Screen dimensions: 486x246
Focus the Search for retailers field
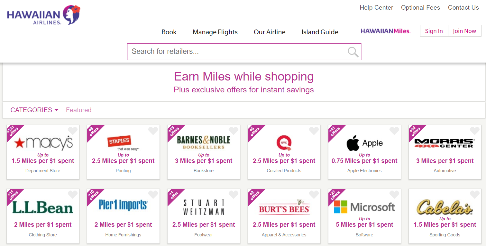[x=244, y=52]
